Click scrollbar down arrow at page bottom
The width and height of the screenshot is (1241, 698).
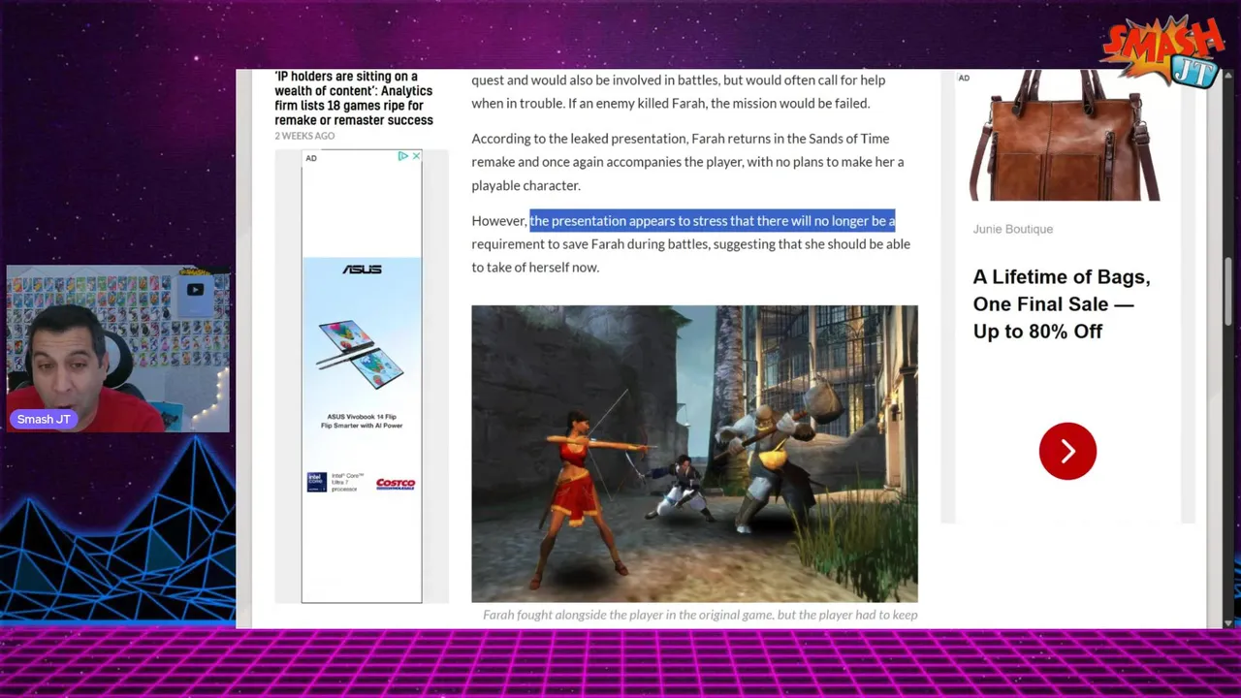1227,622
